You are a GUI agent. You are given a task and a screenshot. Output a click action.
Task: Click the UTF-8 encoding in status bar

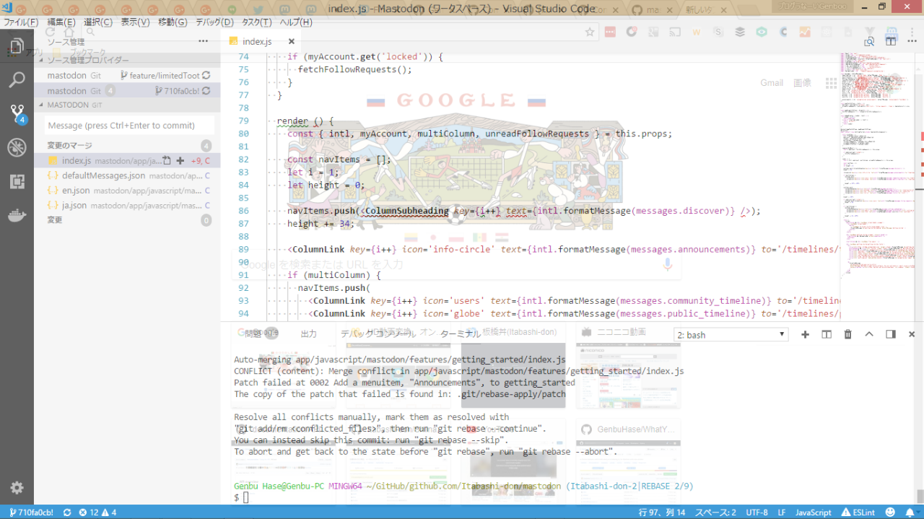pos(757,513)
